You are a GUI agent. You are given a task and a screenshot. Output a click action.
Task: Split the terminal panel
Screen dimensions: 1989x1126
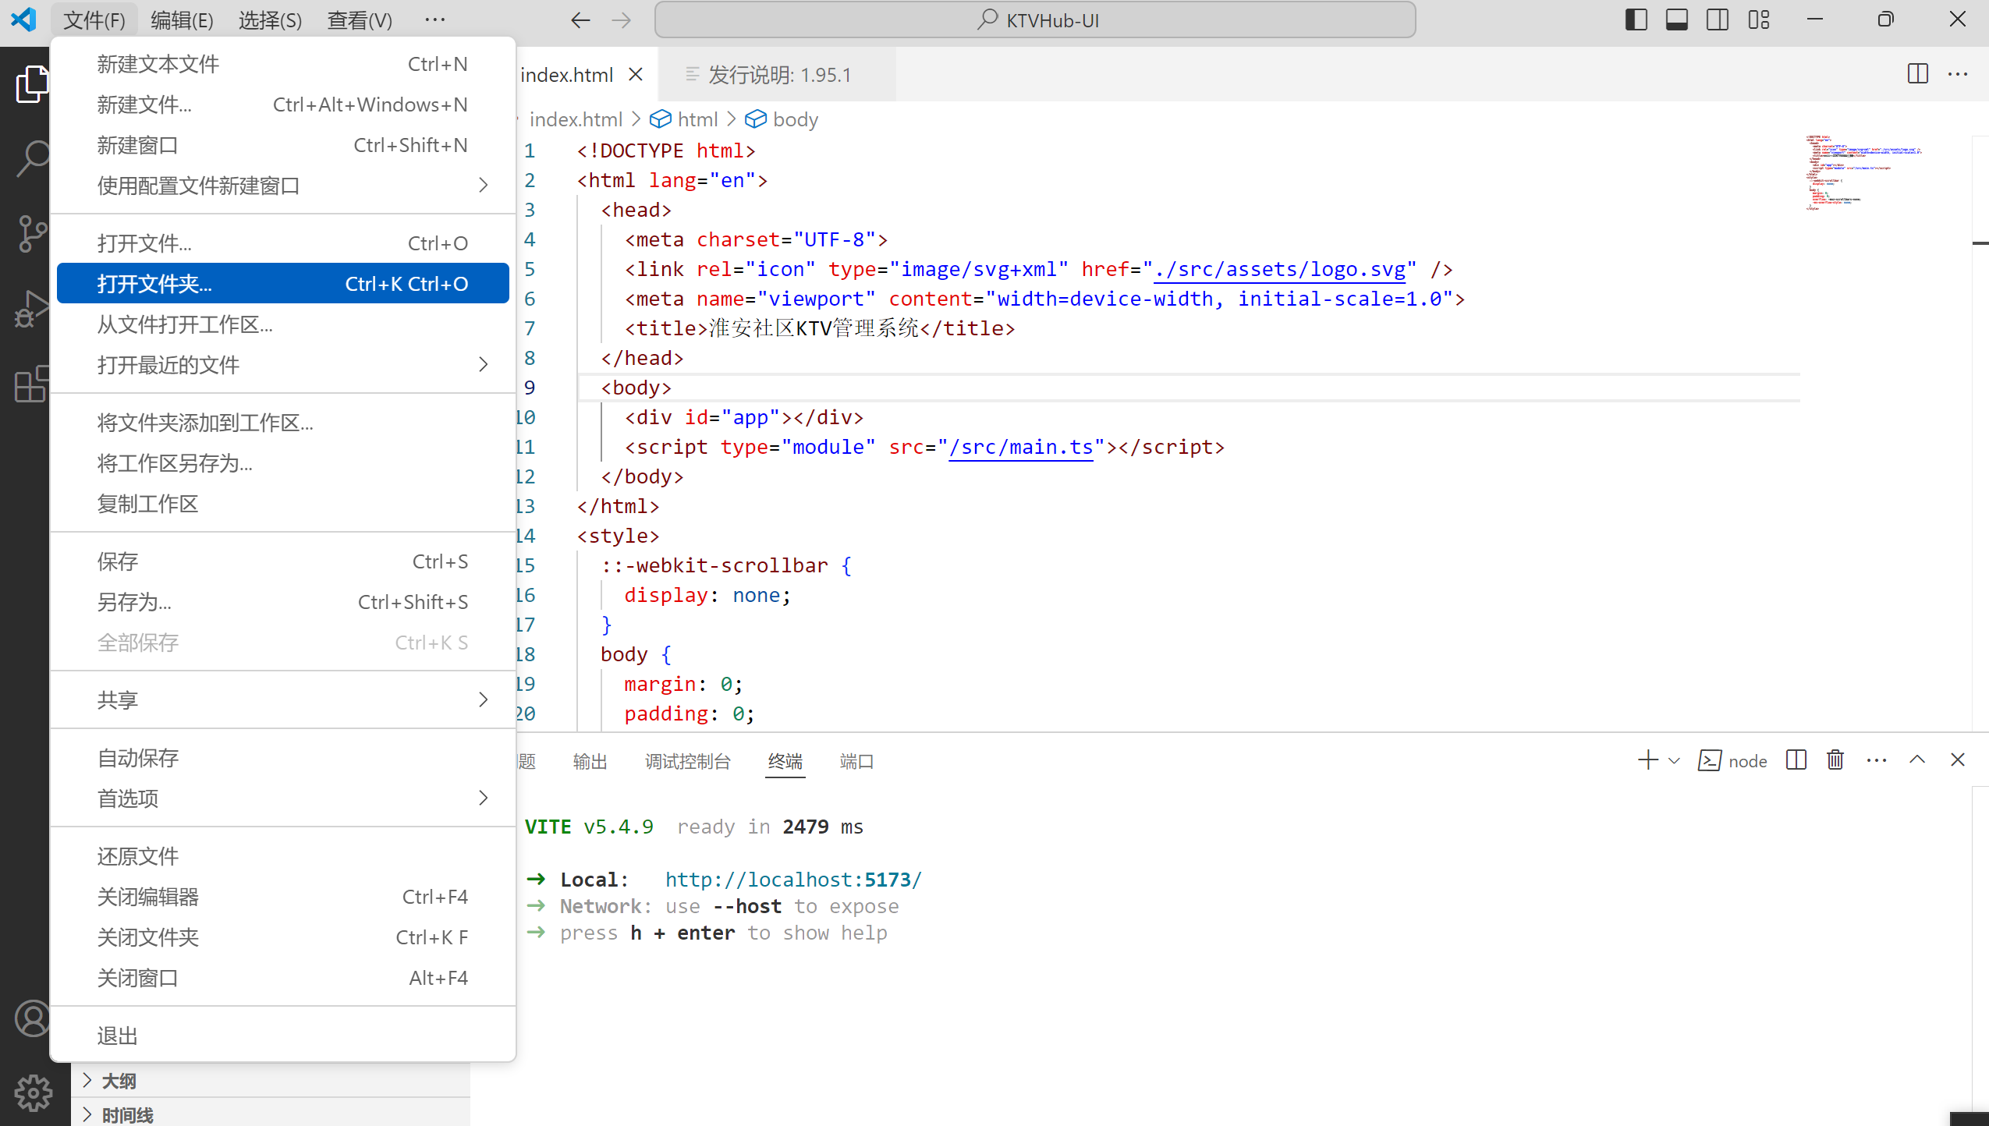1796,760
